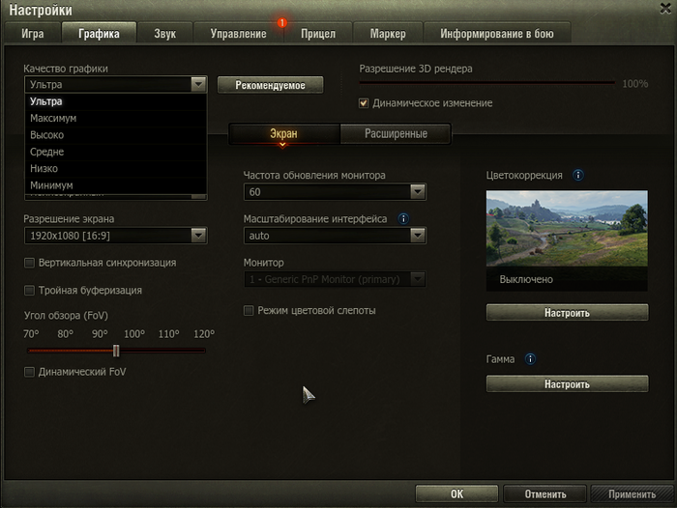Click the Рекомендуемое button
The image size is (677, 508).
[x=270, y=85]
